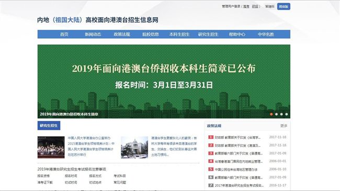The image size is (340, 191).
Task: Open the 中国人民大学港澳台办公室 article text
Action: coord(91,146)
